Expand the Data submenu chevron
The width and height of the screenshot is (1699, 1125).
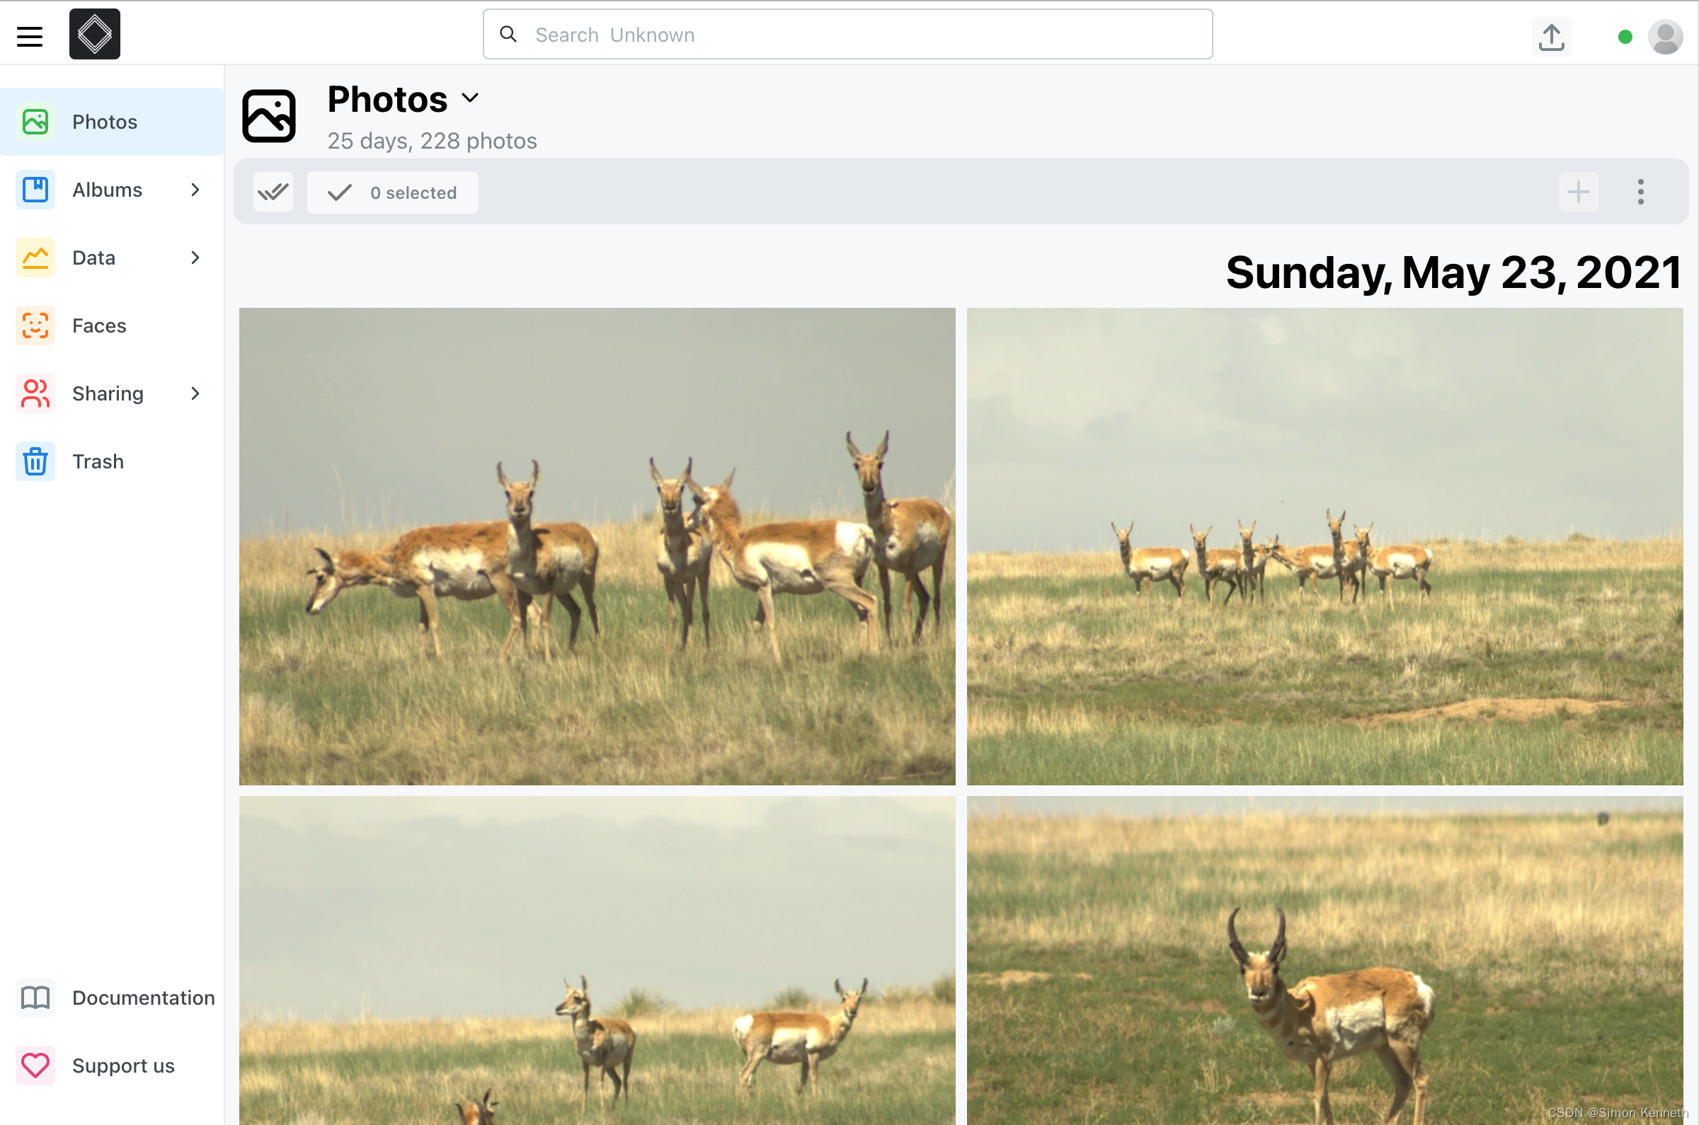(195, 258)
